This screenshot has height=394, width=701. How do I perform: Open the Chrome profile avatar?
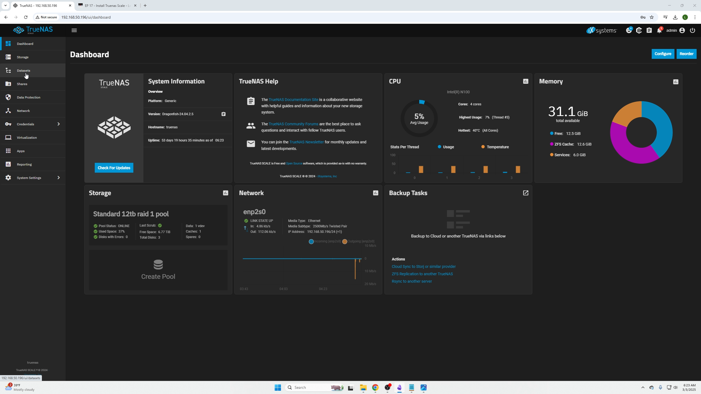[x=685, y=17]
